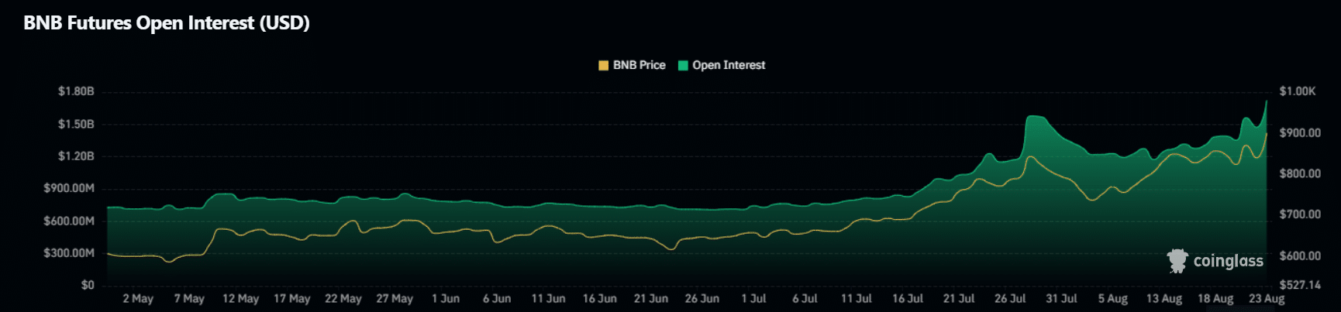Viewport: 1341px width, 312px height.
Task: Toggle the BNB Price legend series
Action: 632,65
